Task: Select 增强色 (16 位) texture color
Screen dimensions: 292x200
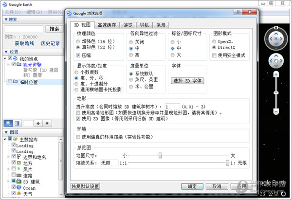Action: click(x=78, y=41)
